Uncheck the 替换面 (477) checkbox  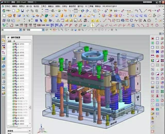13,104
